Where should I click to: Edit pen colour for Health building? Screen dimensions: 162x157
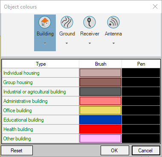click(x=141, y=129)
